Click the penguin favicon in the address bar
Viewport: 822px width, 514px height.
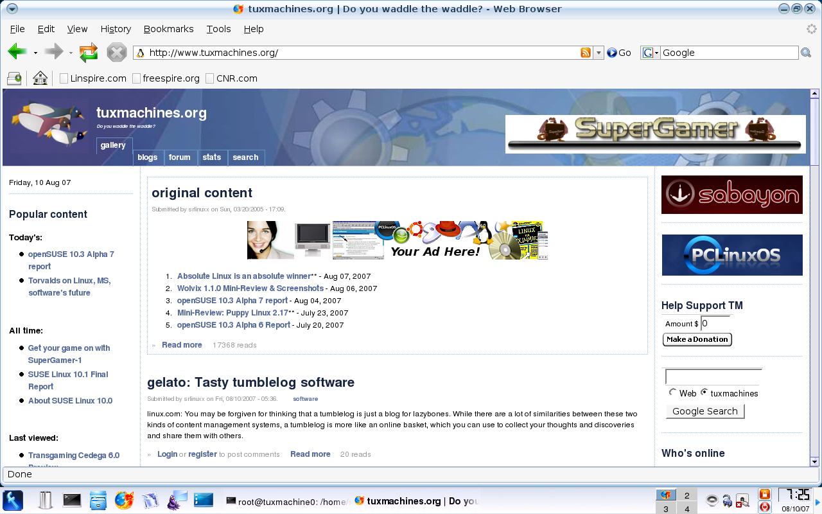click(141, 53)
